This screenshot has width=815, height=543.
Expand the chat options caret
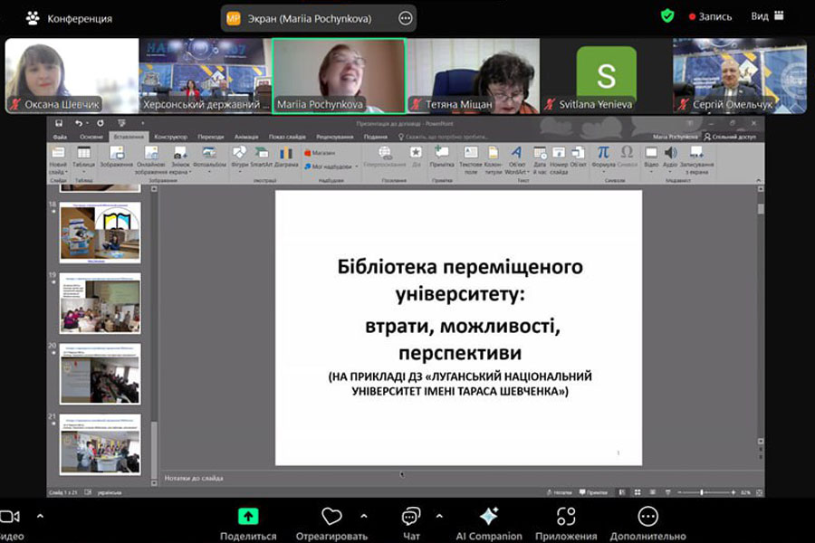pos(439,516)
